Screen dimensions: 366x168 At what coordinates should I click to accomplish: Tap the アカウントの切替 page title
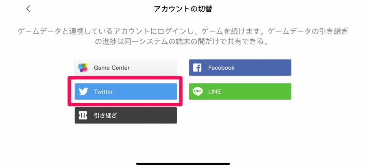[x=183, y=9]
